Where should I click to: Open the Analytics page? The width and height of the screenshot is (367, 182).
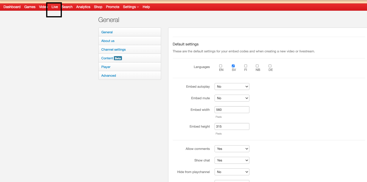point(83,7)
